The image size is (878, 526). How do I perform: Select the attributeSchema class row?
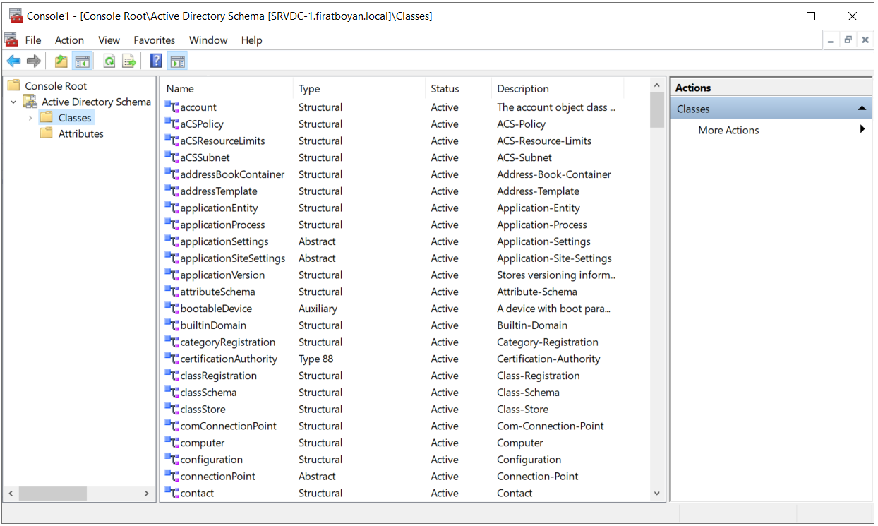[x=404, y=292]
